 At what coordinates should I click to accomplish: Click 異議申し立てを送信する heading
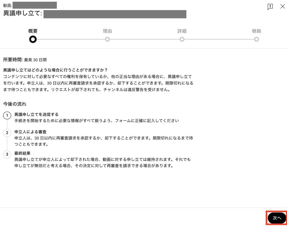pos(36,115)
